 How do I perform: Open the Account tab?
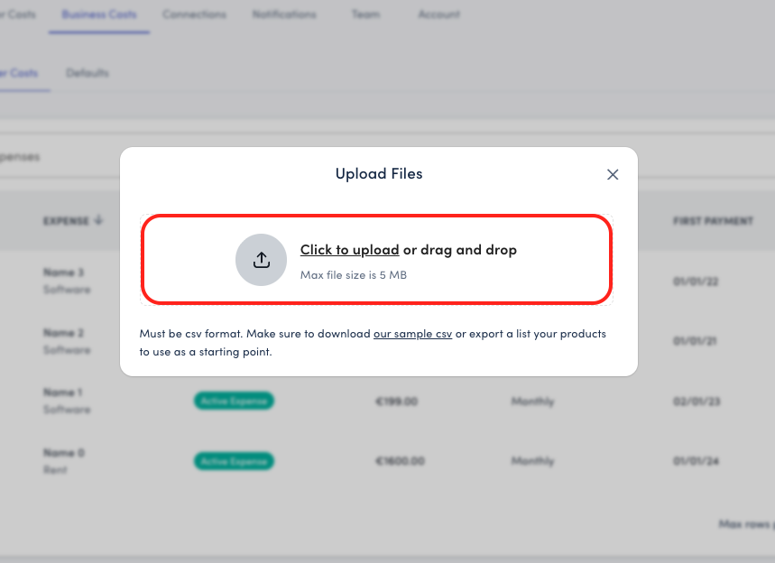tap(438, 14)
